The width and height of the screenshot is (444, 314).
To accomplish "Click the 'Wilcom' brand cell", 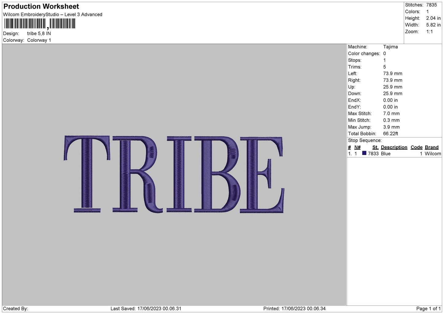I will (433, 154).
